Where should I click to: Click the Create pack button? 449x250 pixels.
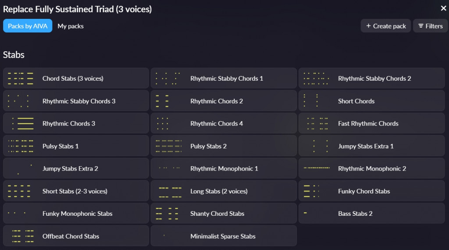point(386,26)
